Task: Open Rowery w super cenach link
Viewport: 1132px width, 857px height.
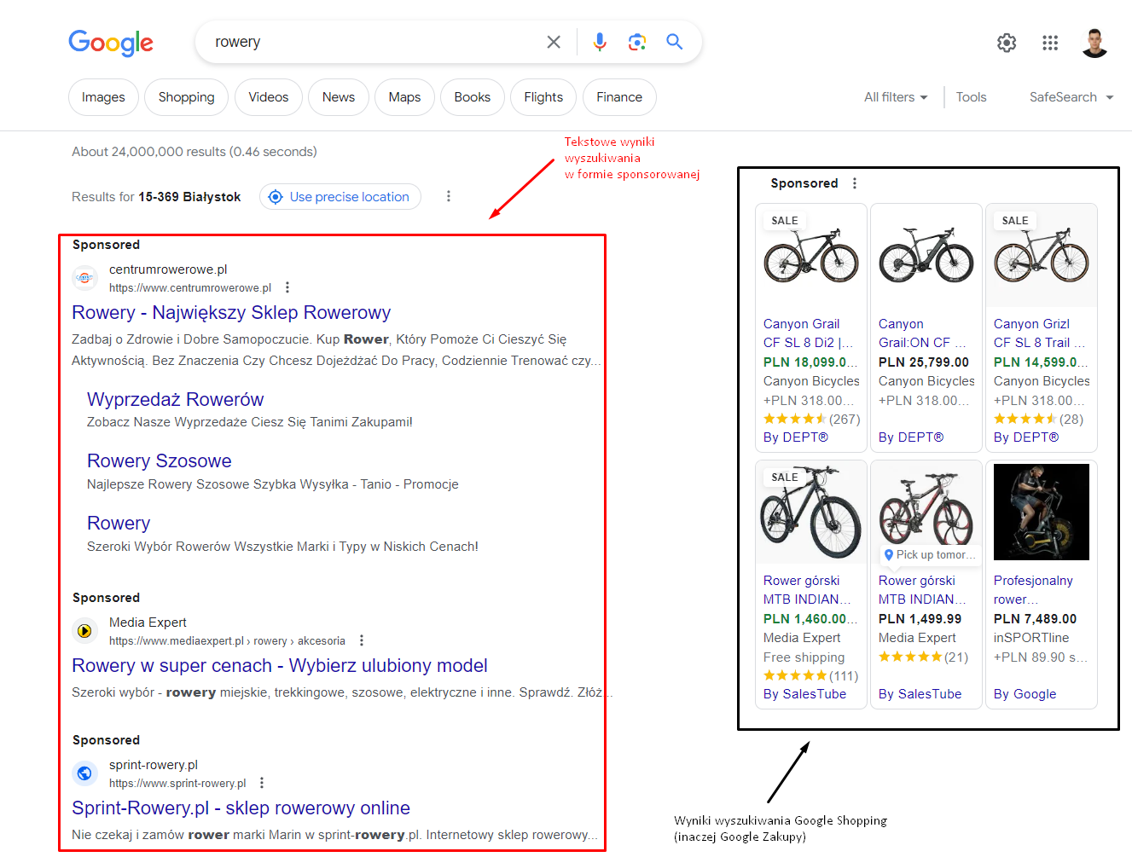Action: coord(280,666)
